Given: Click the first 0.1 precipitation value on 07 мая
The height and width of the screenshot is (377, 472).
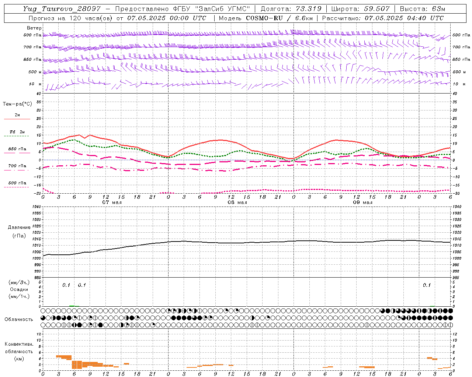Looking at the screenshot, I should (x=66, y=285).
